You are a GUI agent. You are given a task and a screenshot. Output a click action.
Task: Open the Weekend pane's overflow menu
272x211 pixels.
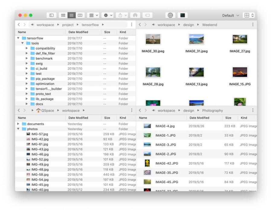[253, 25]
